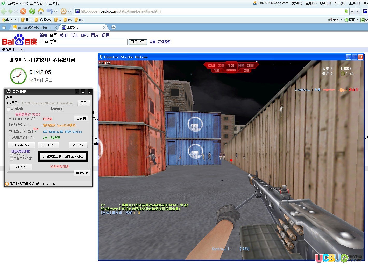Open the 游戏 gamepad toolbar button
Screen dimensions: 368x264
coord(334,20)
